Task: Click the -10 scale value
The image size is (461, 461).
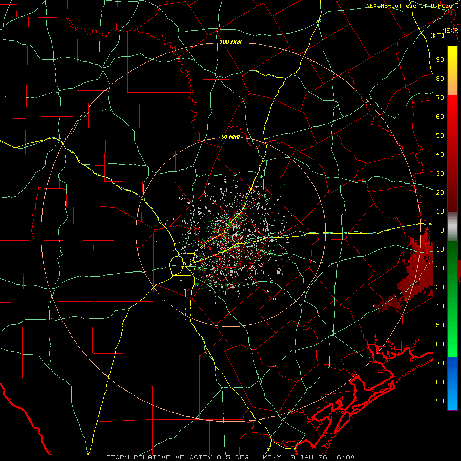Action: point(438,249)
